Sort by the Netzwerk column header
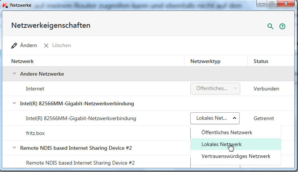The image size is (298, 172). point(22,61)
